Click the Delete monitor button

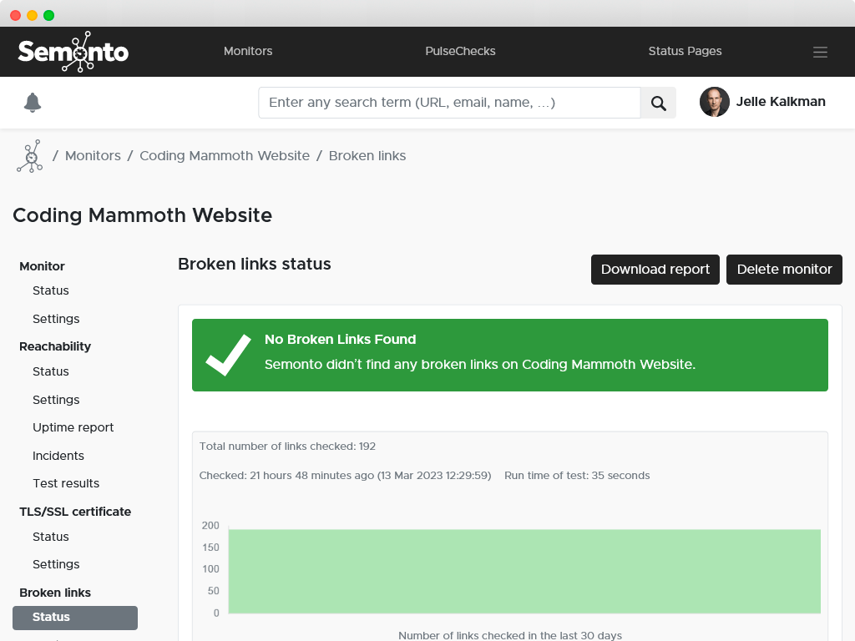(x=784, y=270)
